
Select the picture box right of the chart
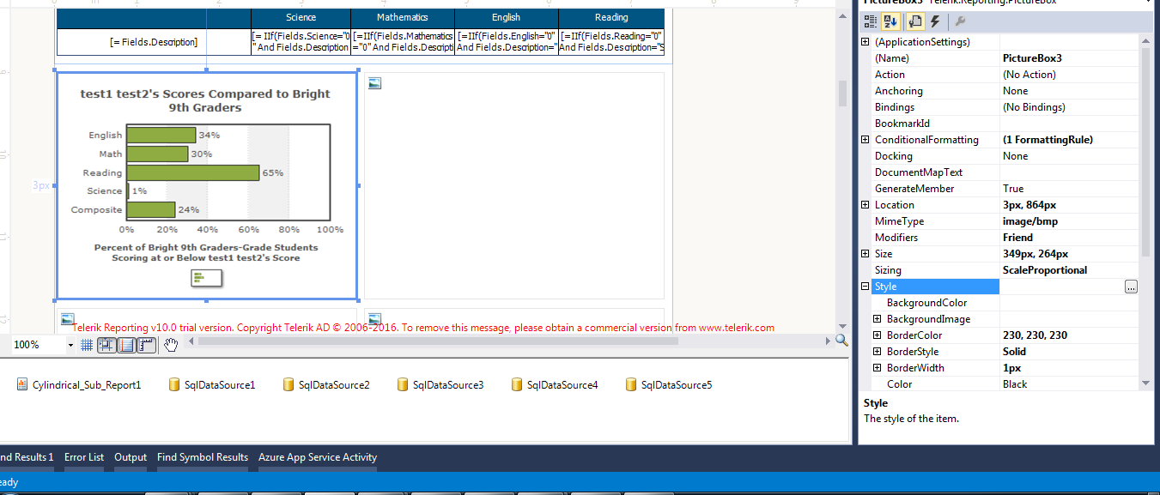point(514,185)
